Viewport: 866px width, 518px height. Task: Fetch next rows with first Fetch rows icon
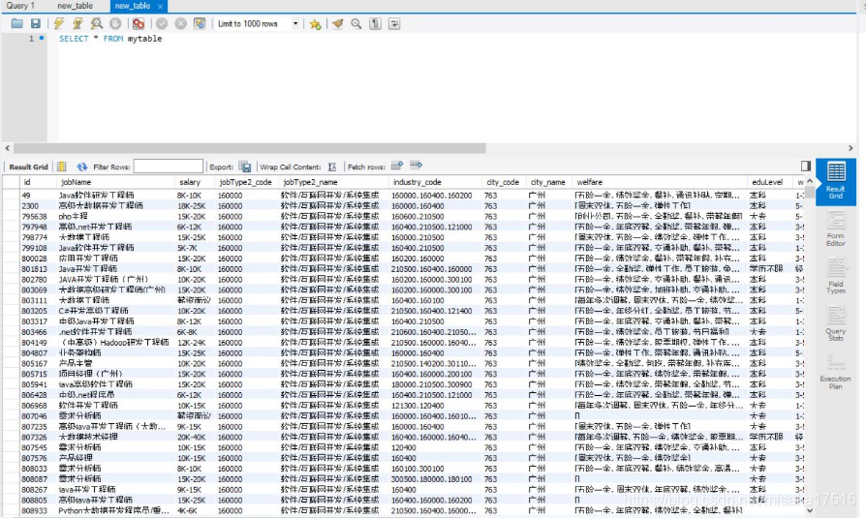(x=397, y=166)
